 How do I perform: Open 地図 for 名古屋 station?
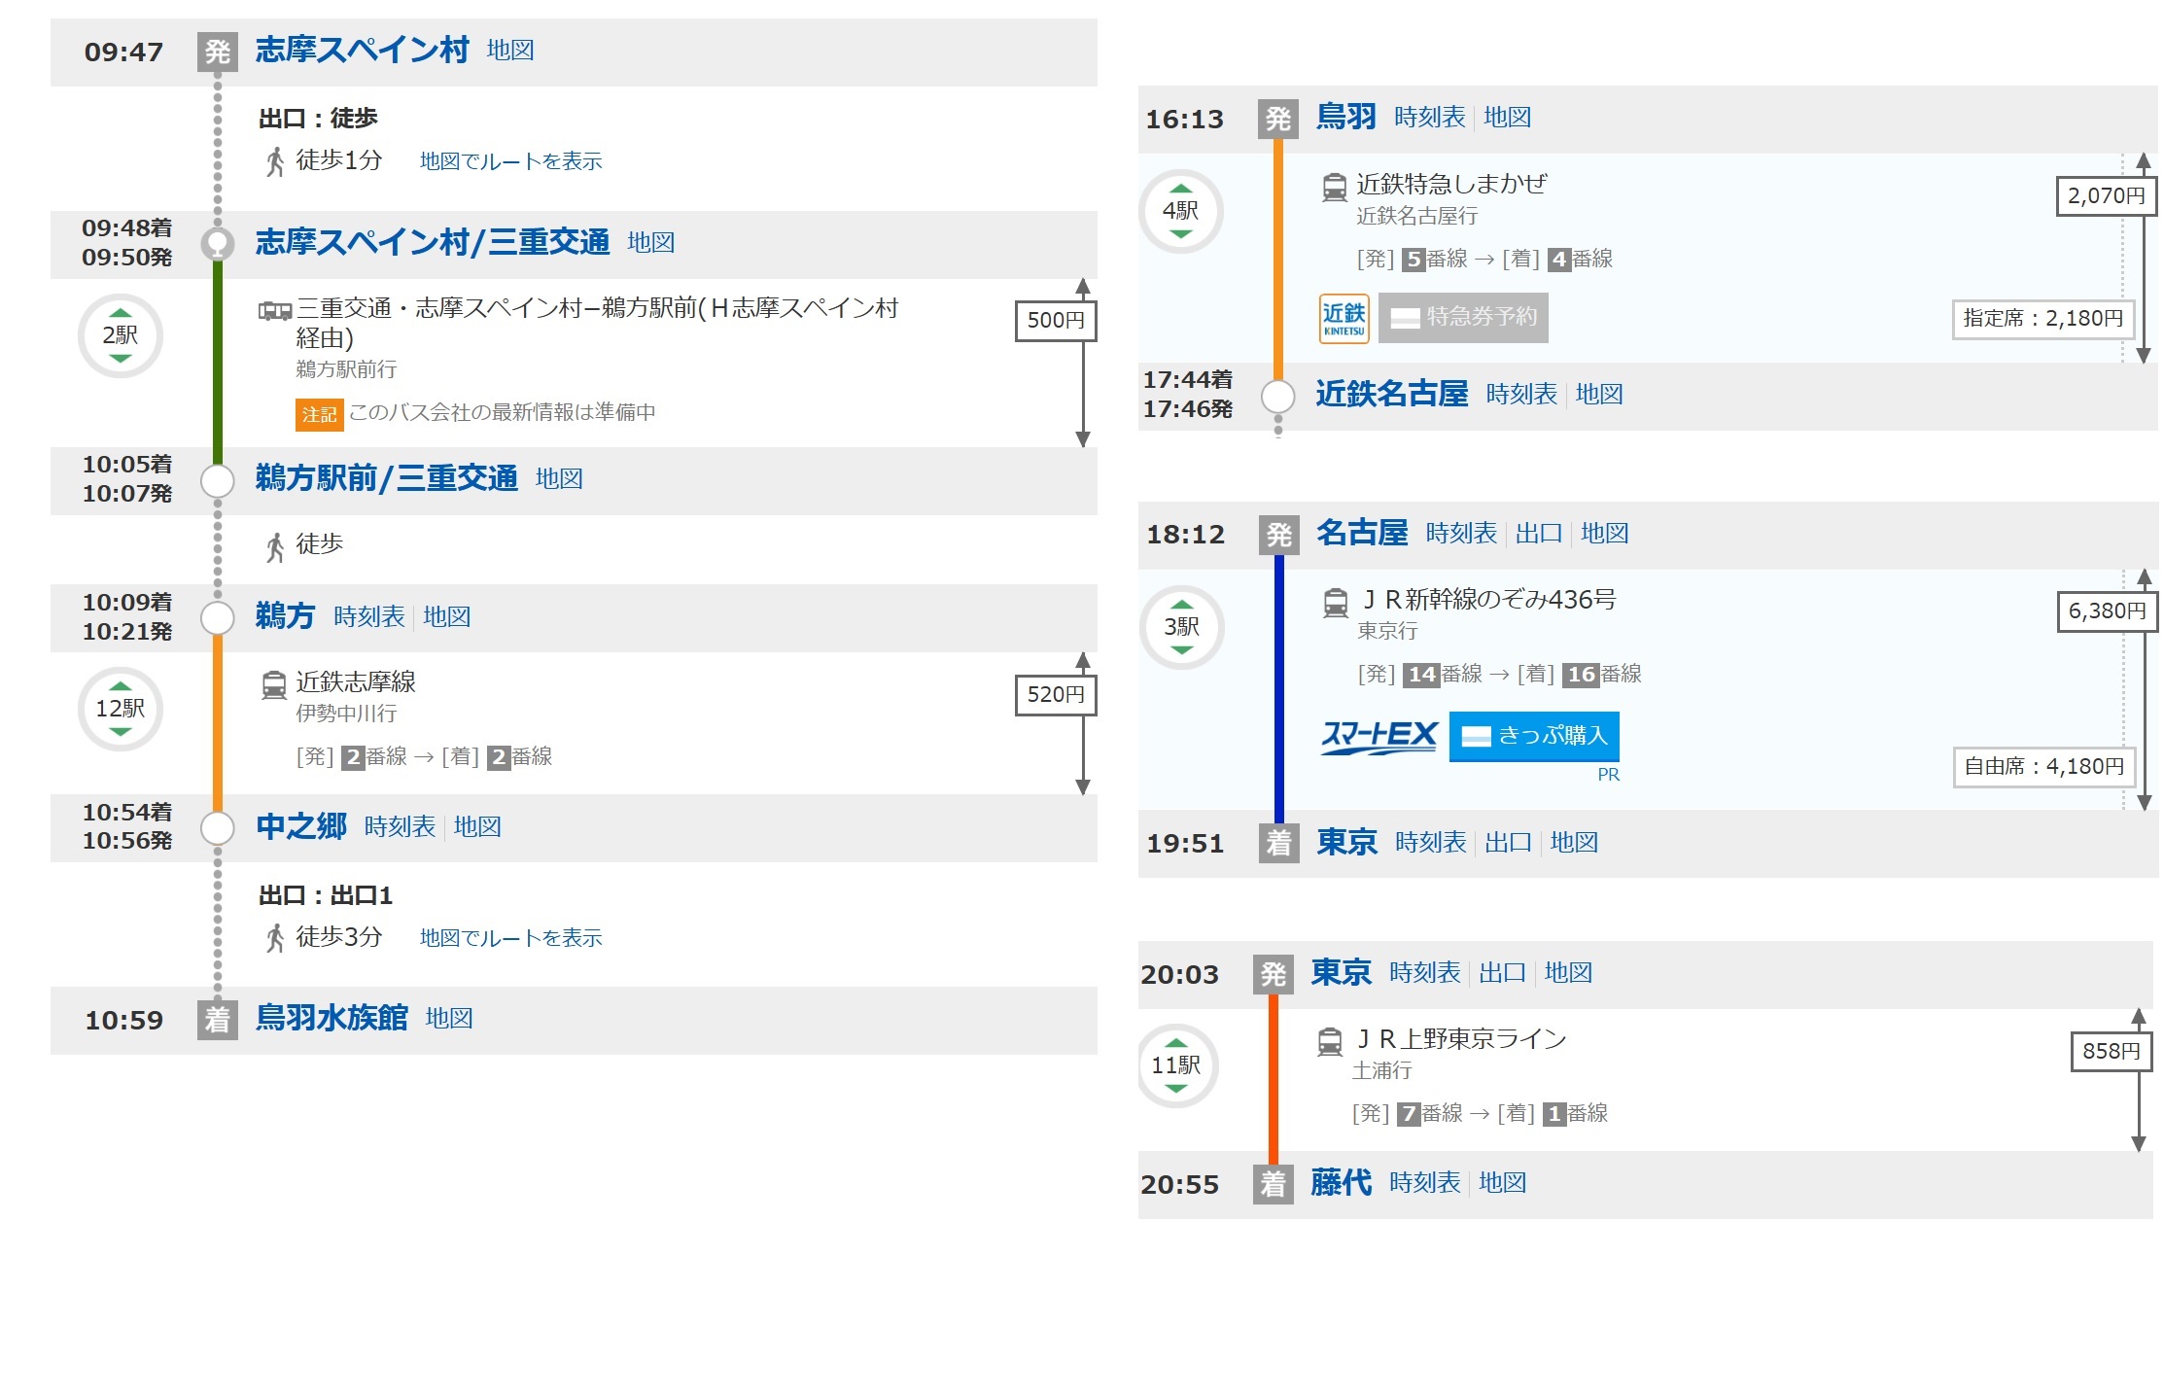pos(1605,533)
